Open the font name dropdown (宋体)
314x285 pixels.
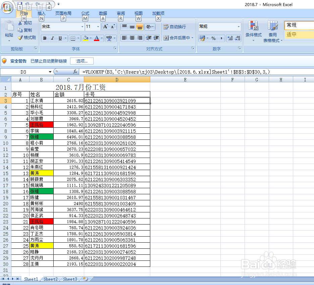click(x=82, y=27)
